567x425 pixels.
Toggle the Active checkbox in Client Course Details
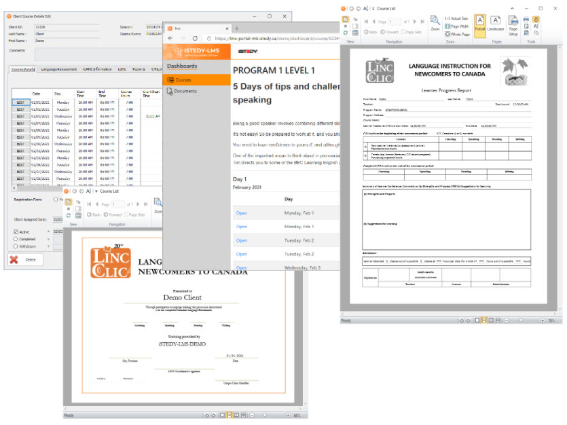(x=16, y=232)
